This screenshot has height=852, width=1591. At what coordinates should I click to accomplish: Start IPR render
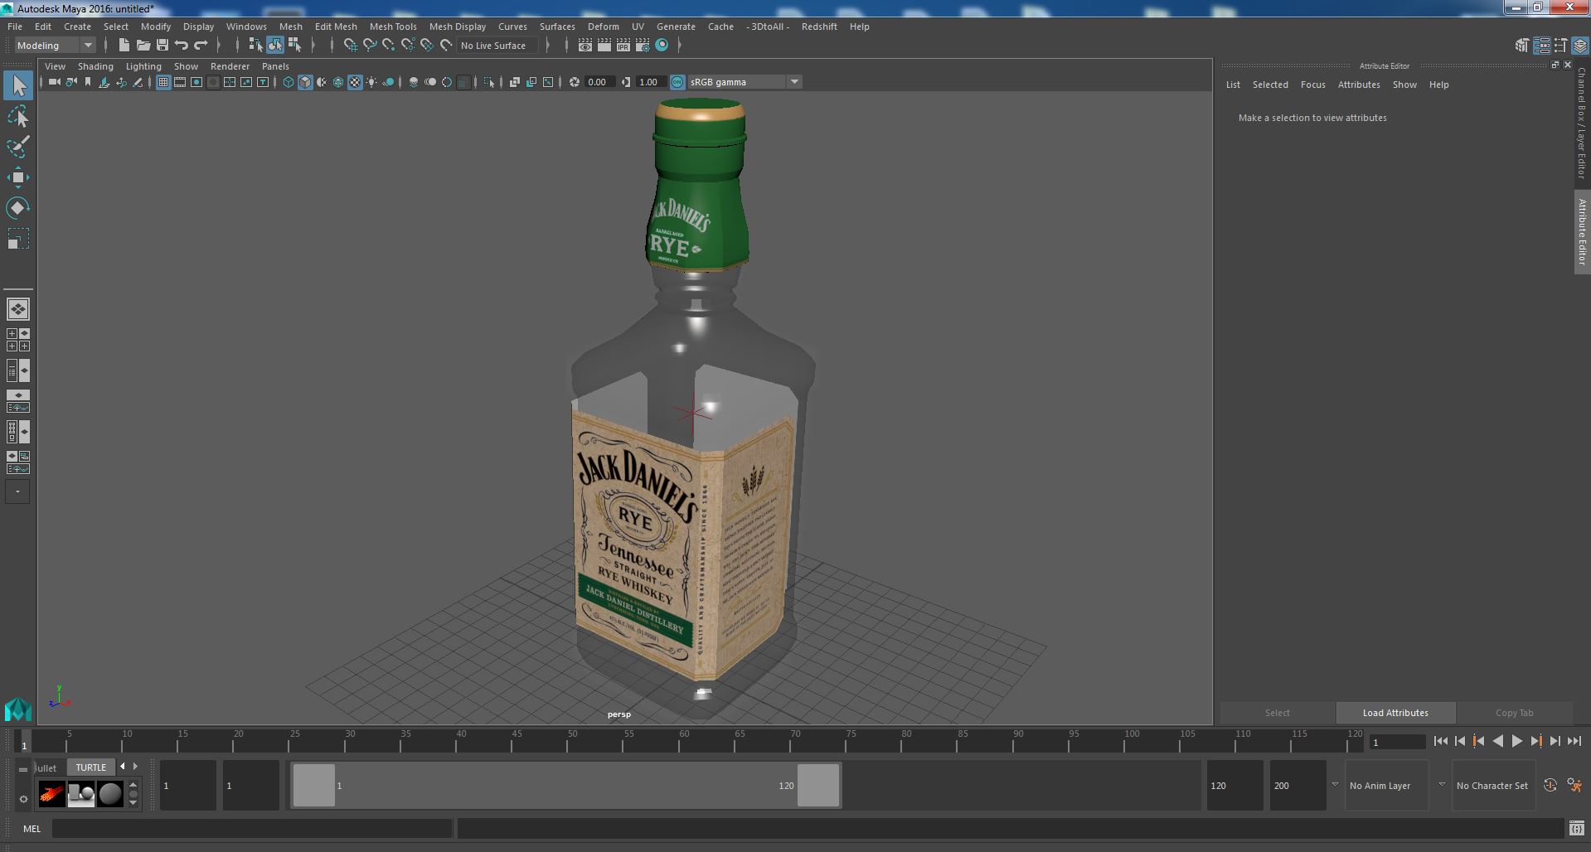tap(623, 46)
